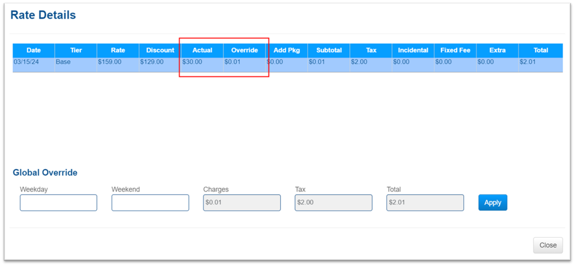Sort by the Rate column header
This screenshot has height=266, width=575.
pyautogui.click(x=118, y=50)
